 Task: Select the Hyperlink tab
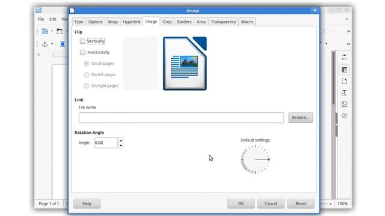(132, 22)
